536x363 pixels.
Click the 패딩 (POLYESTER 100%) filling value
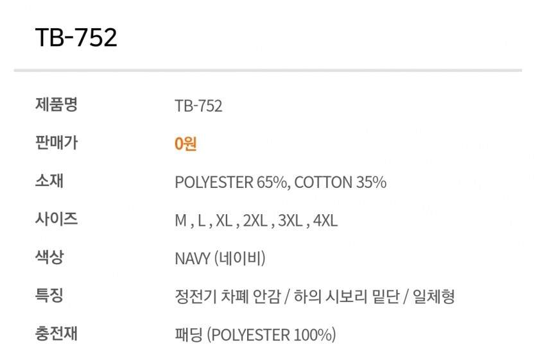coord(255,335)
